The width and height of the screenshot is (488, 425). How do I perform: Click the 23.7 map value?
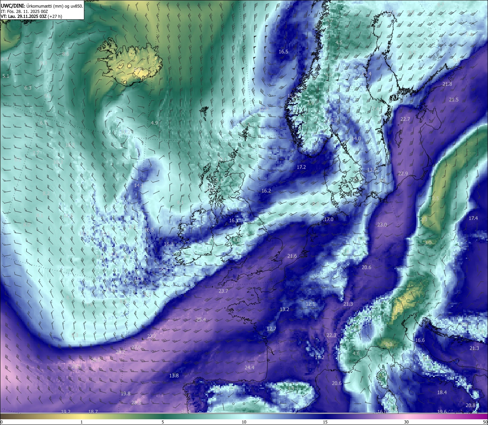tap(223, 291)
